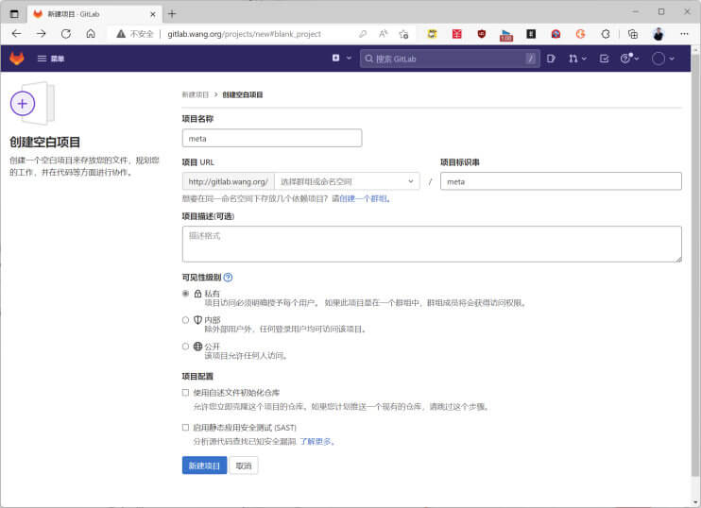Select the 新建项目 · GitLab tab
Image resolution: width=701 pixels, height=508 pixels.
(94, 14)
